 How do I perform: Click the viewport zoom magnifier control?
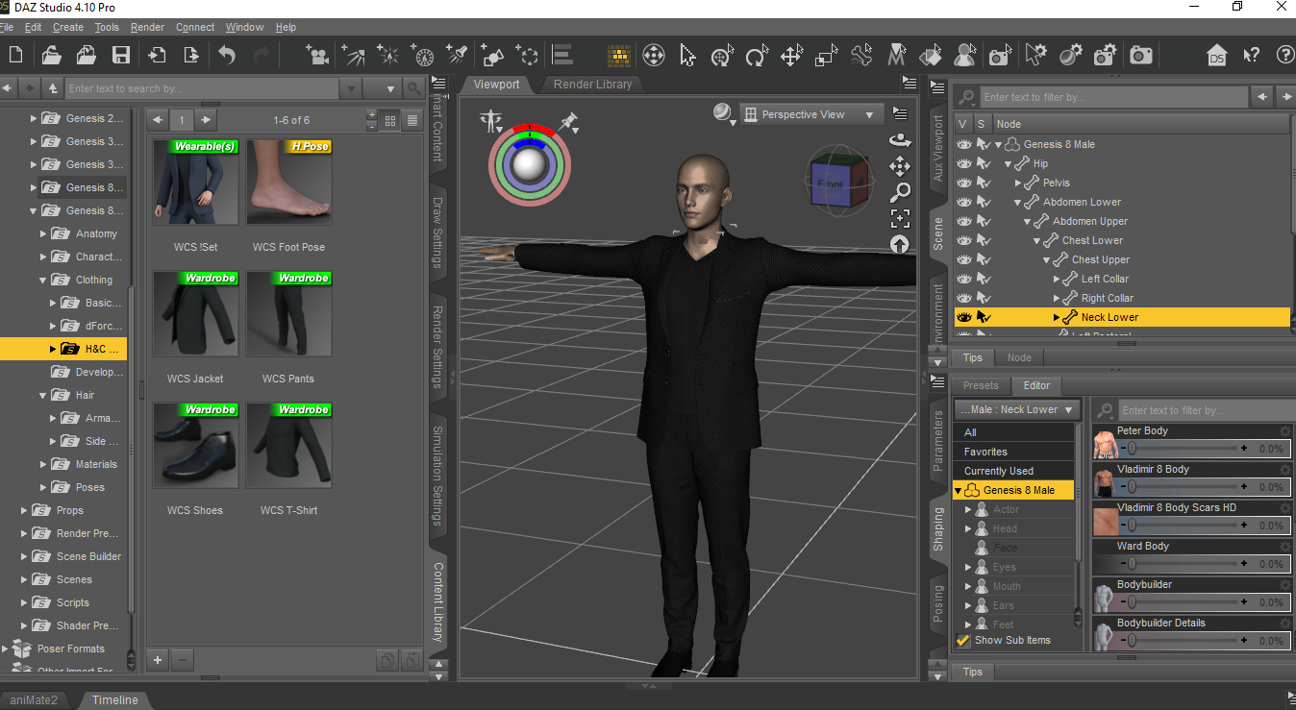point(900,192)
